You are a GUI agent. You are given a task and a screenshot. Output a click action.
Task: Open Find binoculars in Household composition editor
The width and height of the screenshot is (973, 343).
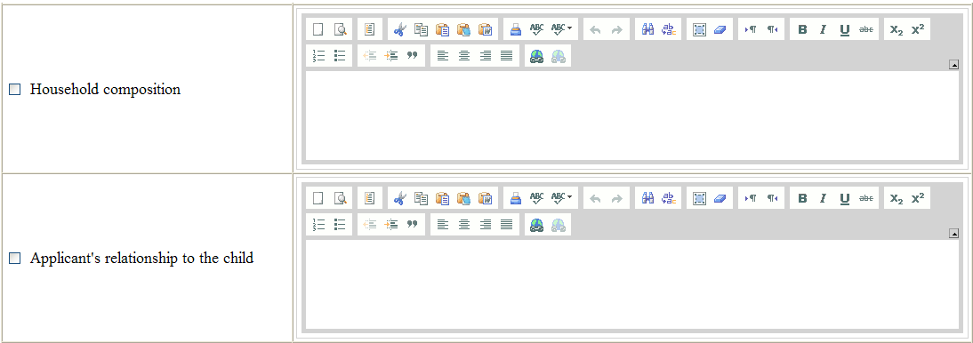(x=647, y=29)
